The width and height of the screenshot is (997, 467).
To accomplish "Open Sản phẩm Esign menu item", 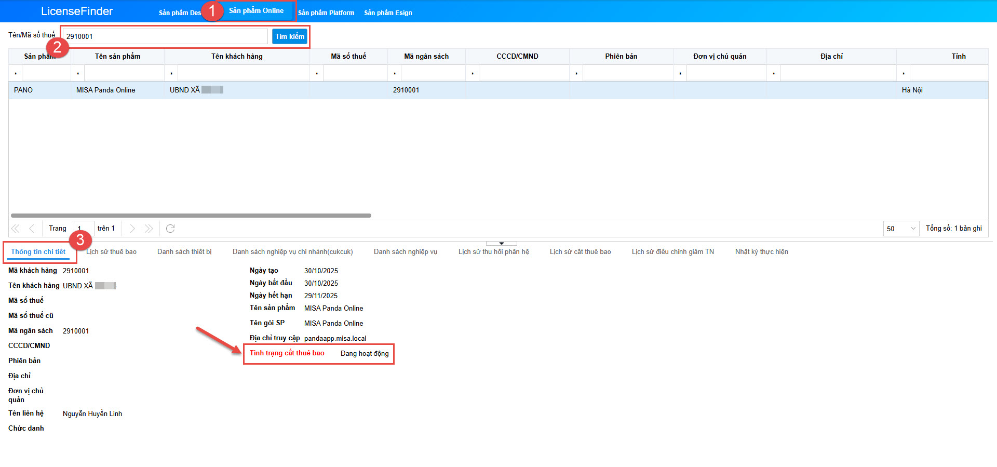I will click(x=388, y=12).
